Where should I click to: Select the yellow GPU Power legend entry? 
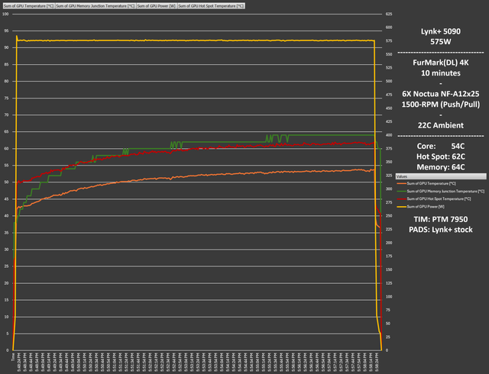[x=420, y=207]
